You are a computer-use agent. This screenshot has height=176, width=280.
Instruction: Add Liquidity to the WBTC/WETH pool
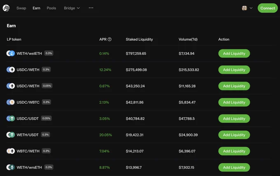click(x=234, y=151)
